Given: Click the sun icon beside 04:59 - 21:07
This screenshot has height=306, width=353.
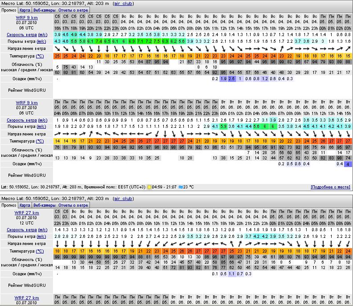Looking at the screenshot, I should (149, 188).
